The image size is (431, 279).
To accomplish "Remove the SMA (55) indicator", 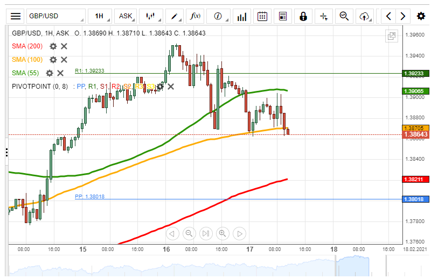I will pos(60,73).
